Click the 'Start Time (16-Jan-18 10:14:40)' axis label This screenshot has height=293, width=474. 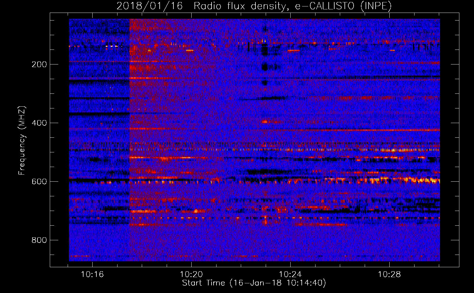click(254, 283)
